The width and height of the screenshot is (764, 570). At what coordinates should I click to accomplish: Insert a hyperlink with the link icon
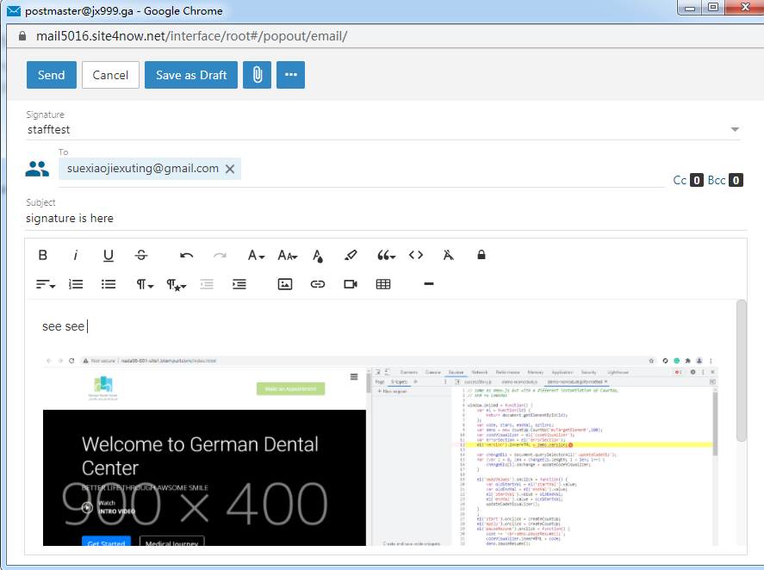click(317, 284)
